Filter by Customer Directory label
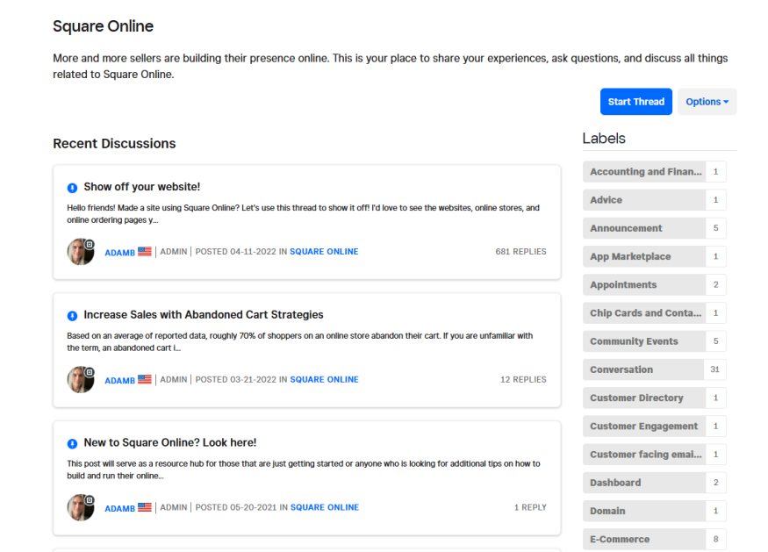The width and height of the screenshot is (768, 552). [x=644, y=398]
